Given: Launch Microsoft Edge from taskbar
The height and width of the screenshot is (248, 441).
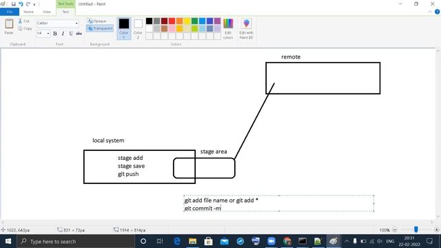Looking at the screenshot, I should click(x=176, y=241).
